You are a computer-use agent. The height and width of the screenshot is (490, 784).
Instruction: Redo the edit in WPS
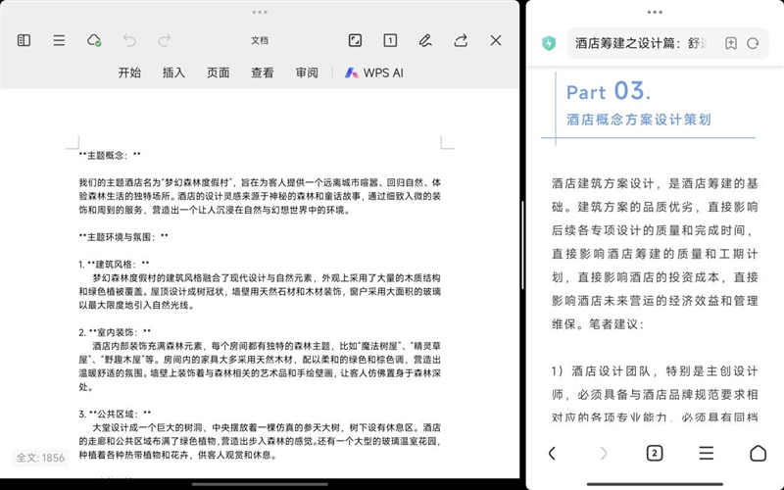click(165, 40)
